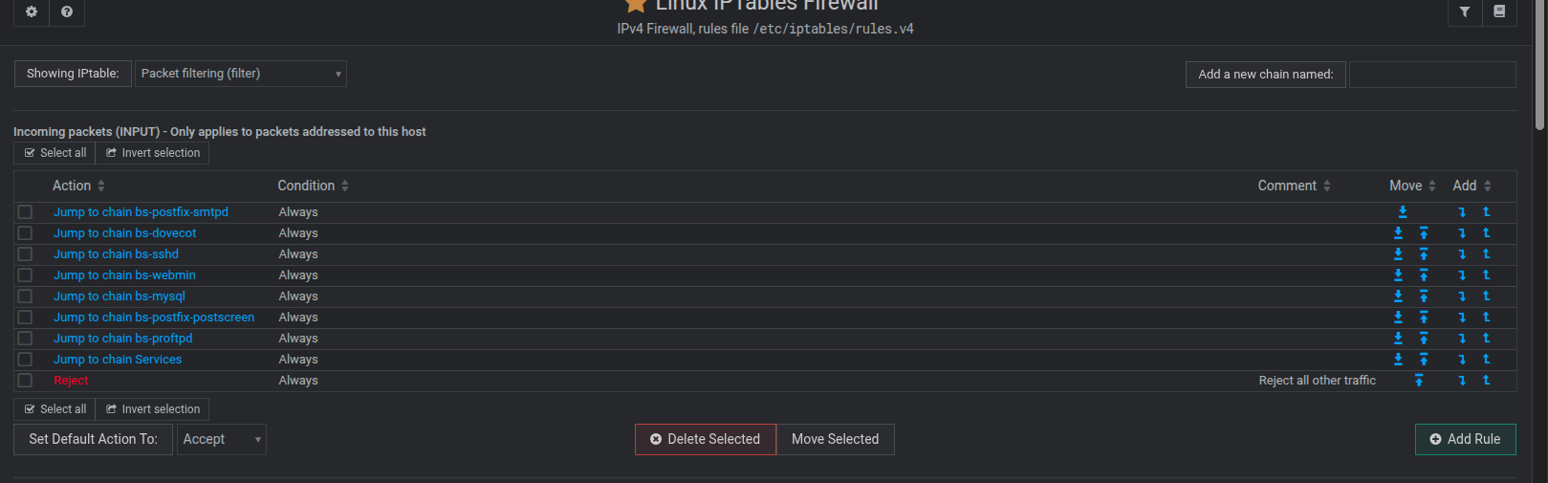
Task: Open the help question mark icon
Action: point(67,11)
